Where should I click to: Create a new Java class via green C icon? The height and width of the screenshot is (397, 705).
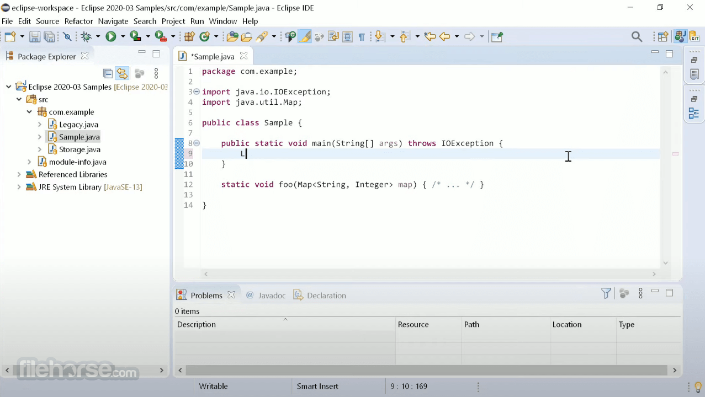(x=205, y=37)
